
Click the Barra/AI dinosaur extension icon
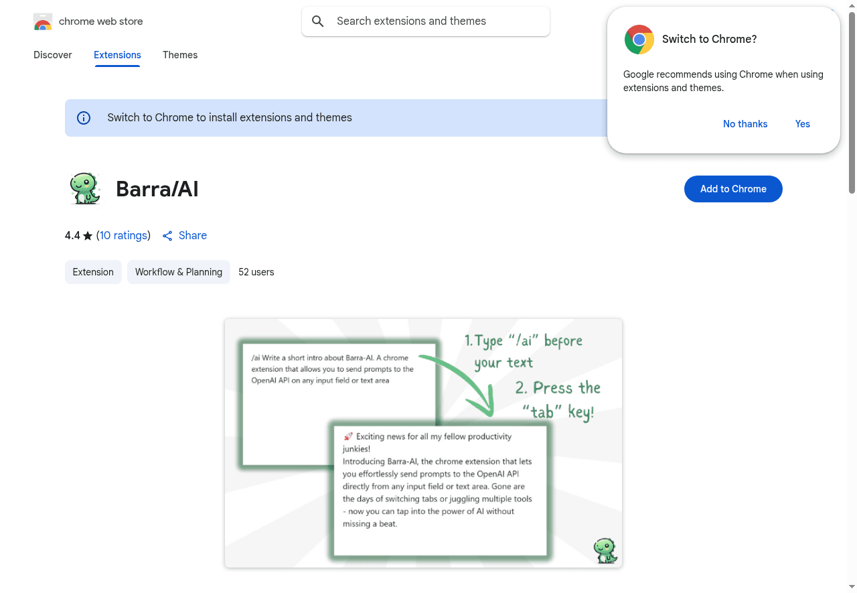[85, 189]
